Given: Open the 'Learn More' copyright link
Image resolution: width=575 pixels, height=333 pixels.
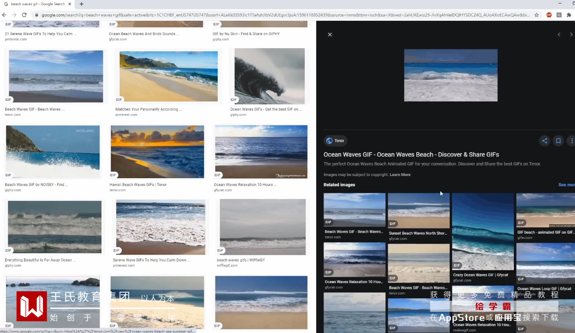Looking at the screenshot, I should point(400,175).
